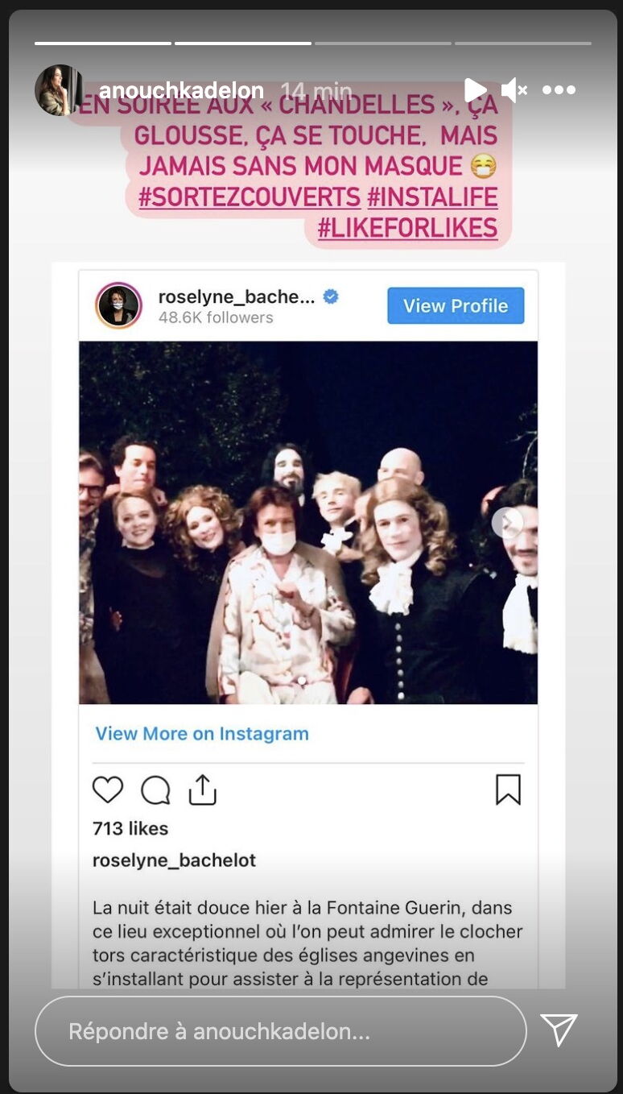Unmute the story audio

pyautogui.click(x=514, y=90)
